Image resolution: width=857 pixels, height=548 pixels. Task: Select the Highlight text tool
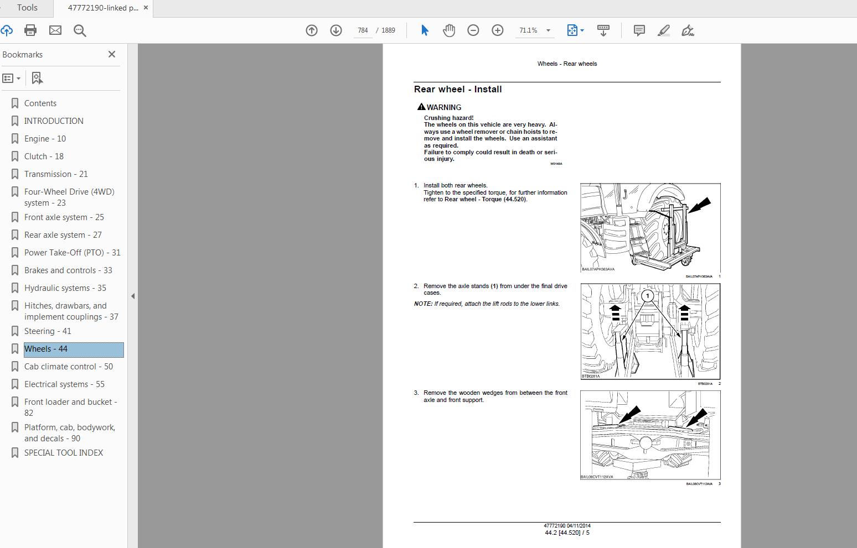point(663,30)
